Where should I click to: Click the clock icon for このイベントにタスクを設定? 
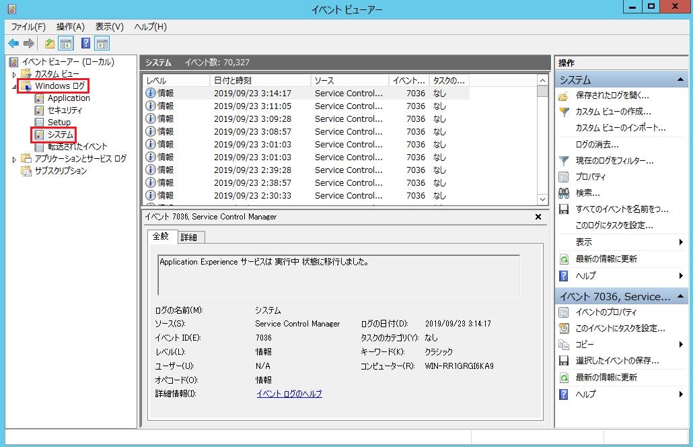(x=564, y=329)
